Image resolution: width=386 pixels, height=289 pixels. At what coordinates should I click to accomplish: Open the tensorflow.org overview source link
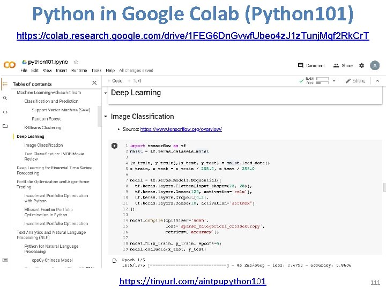(181, 130)
